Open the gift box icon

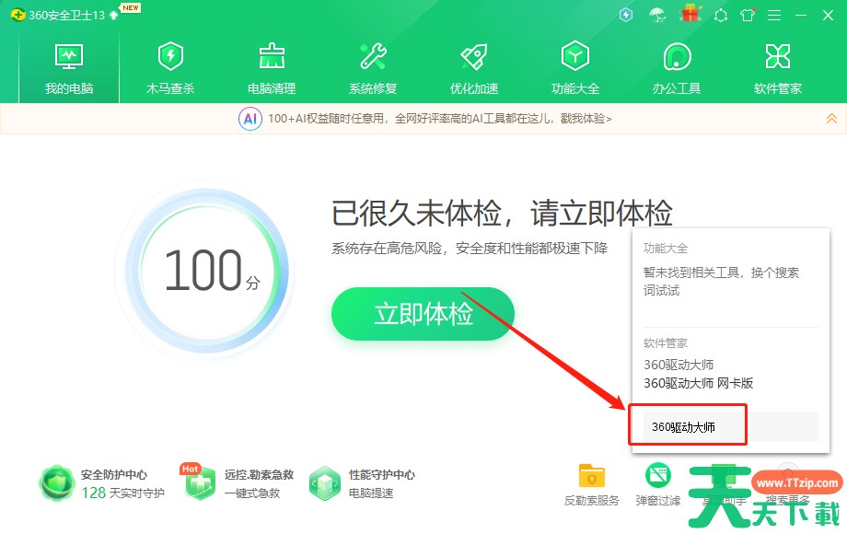pos(690,14)
